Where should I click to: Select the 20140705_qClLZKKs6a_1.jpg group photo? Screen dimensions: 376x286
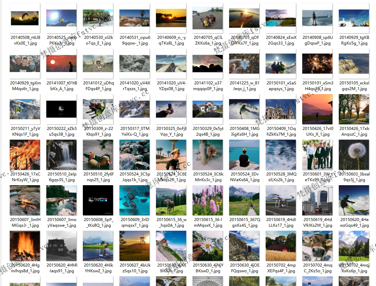tap(208, 18)
